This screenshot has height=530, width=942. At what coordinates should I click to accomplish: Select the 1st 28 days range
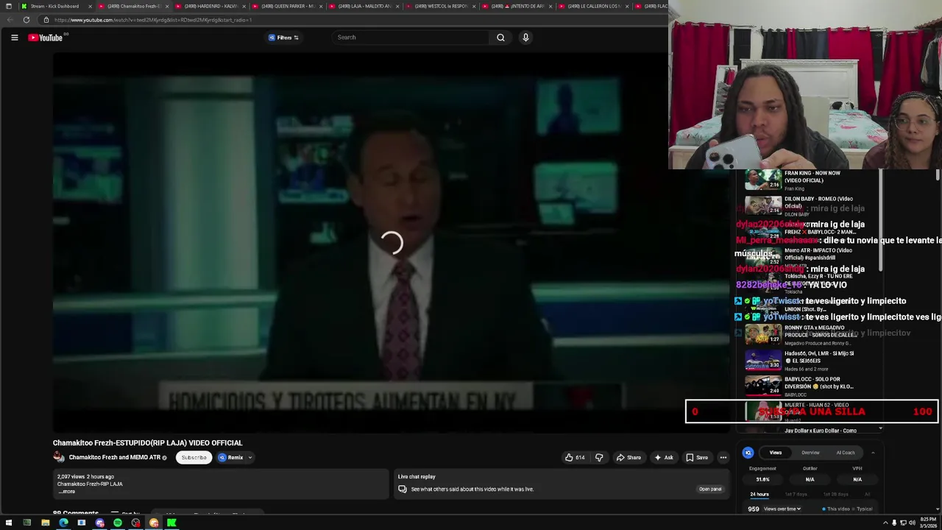coord(835,495)
